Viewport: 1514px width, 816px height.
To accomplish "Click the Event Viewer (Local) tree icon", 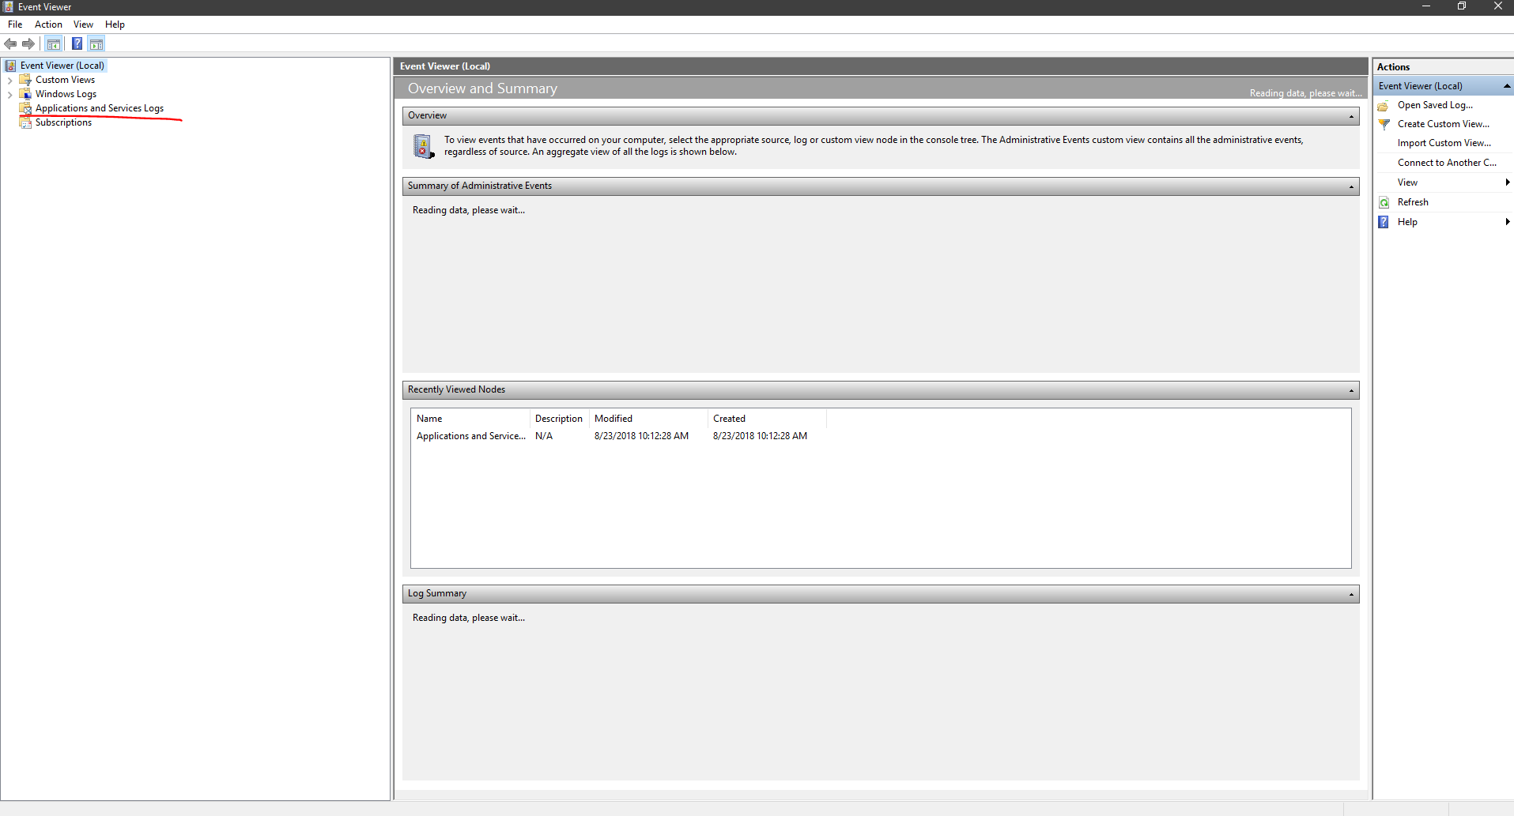I will (11, 66).
